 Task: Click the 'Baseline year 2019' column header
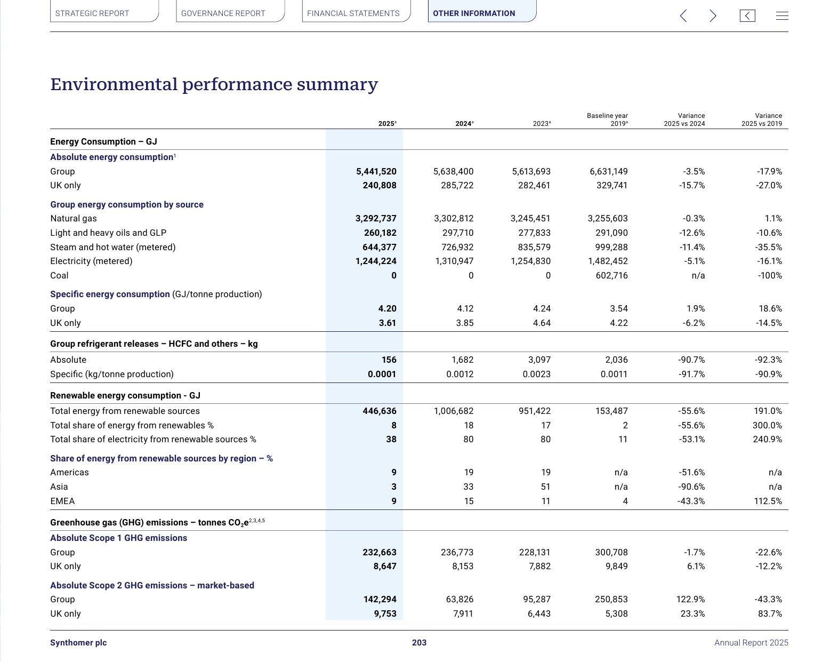[x=607, y=119]
